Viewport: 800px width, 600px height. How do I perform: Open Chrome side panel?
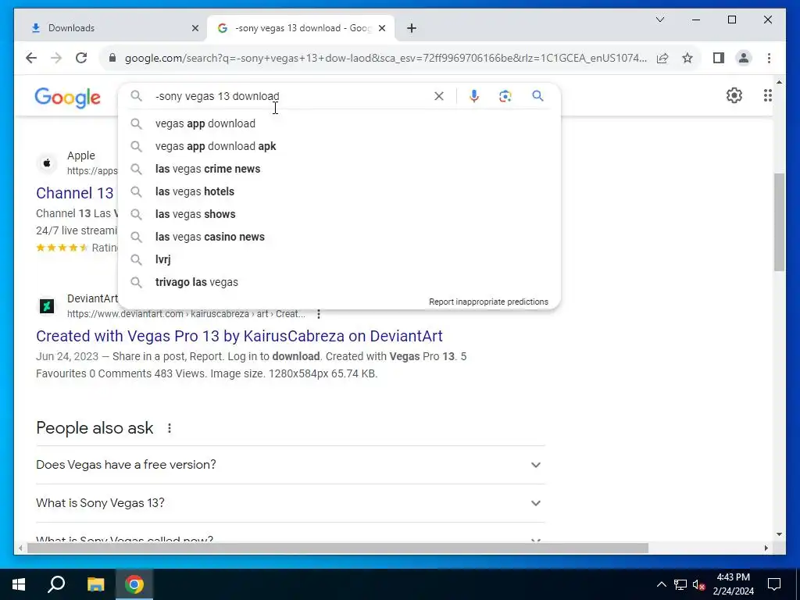tap(719, 58)
